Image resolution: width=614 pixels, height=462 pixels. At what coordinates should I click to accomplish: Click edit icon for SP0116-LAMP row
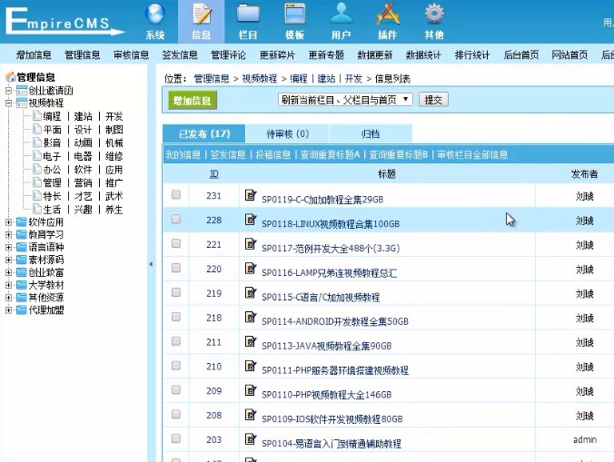tap(250, 268)
